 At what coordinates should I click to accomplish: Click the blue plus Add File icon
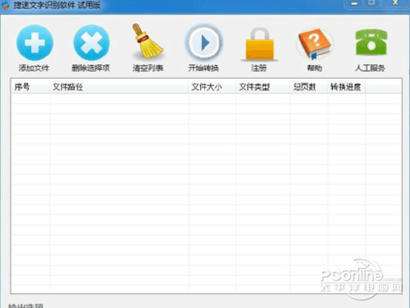pos(34,43)
